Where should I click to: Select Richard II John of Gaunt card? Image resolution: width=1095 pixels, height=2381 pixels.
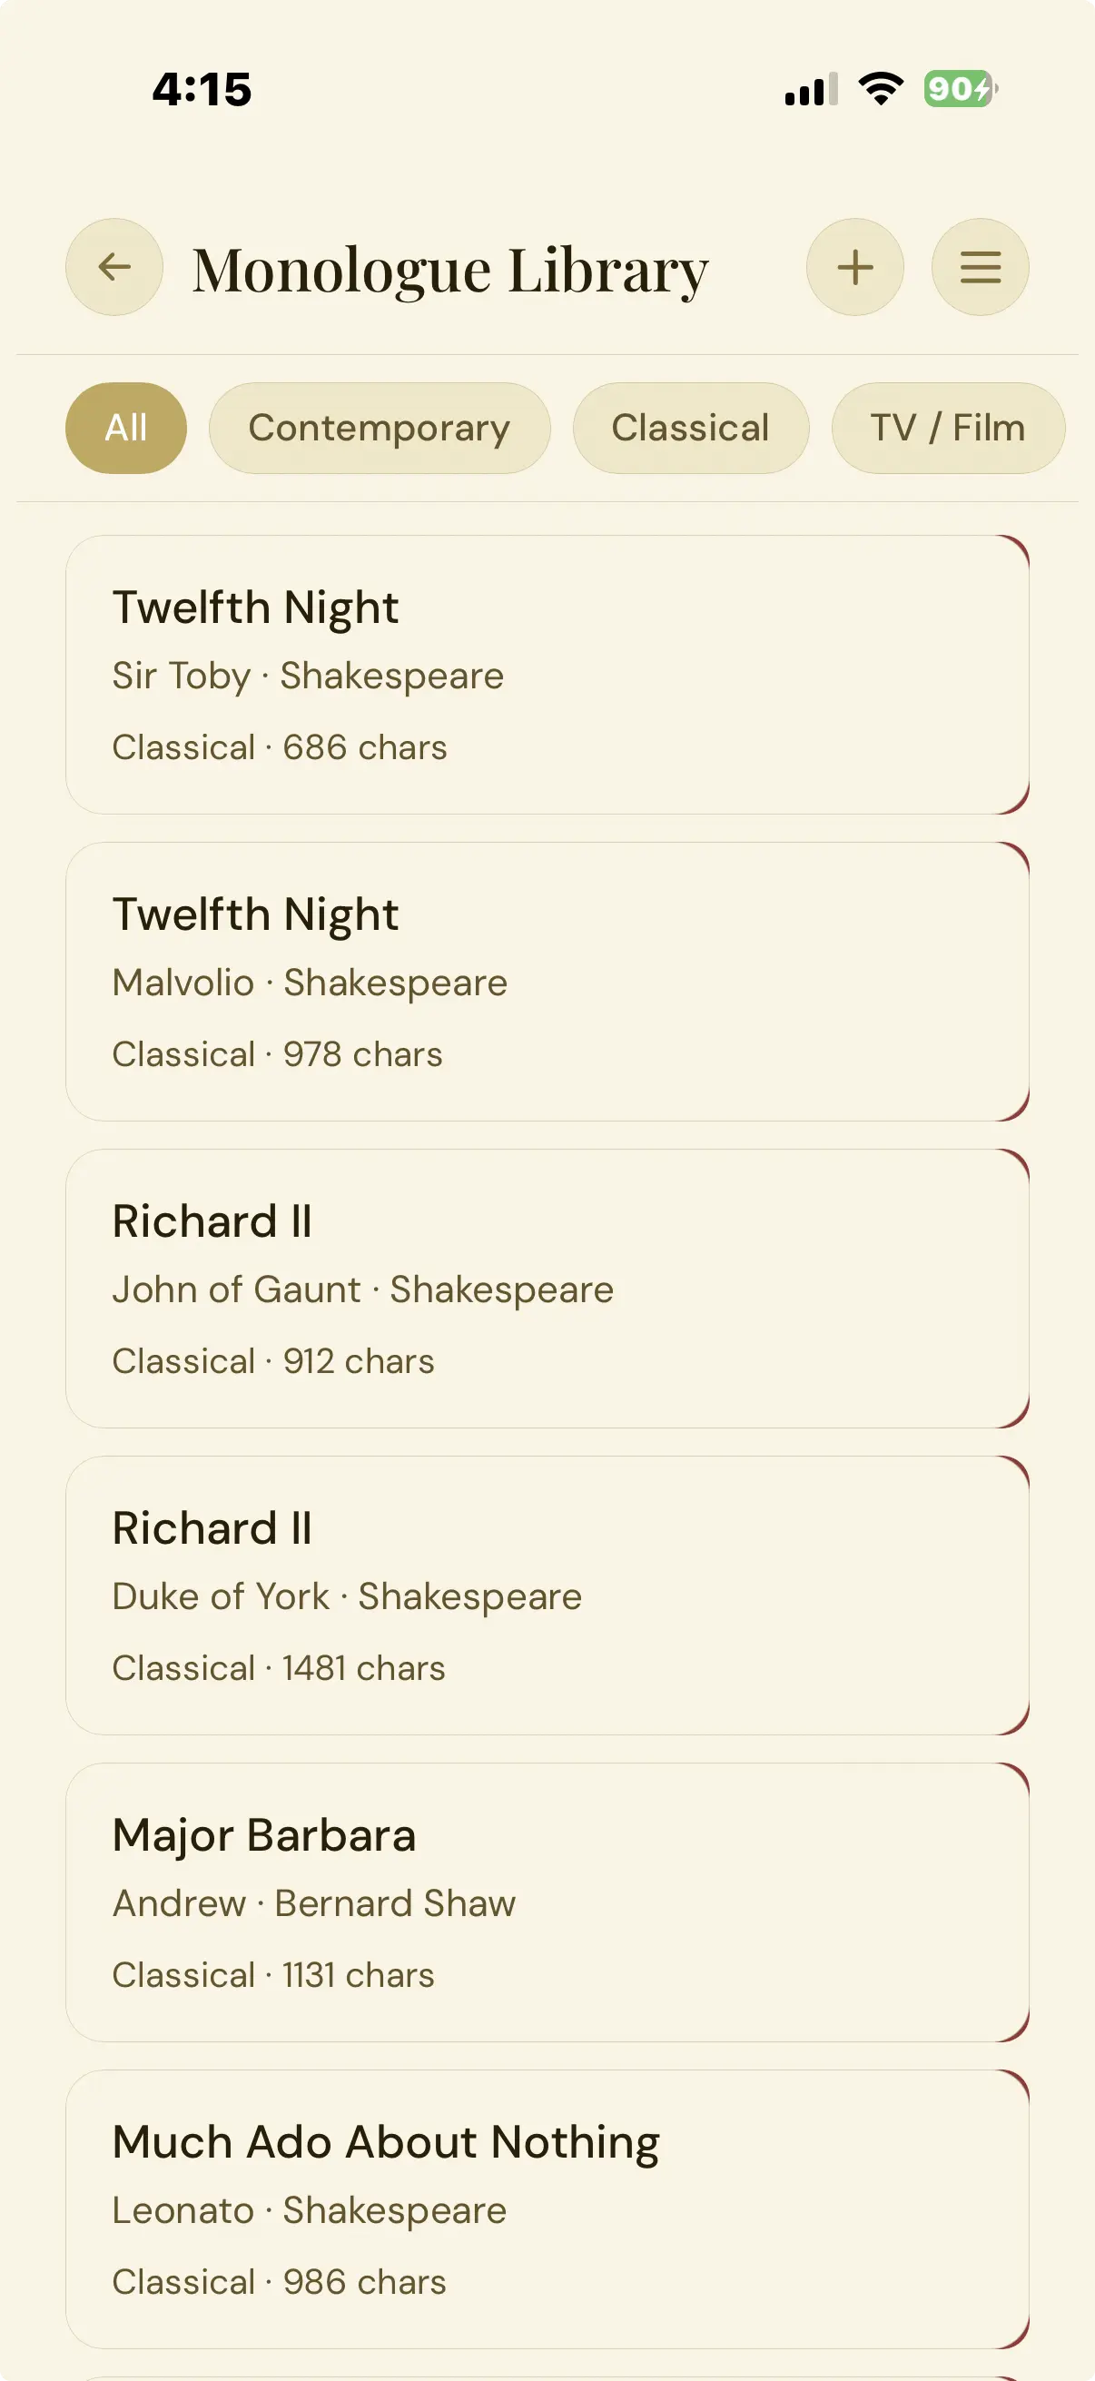click(x=547, y=1289)
